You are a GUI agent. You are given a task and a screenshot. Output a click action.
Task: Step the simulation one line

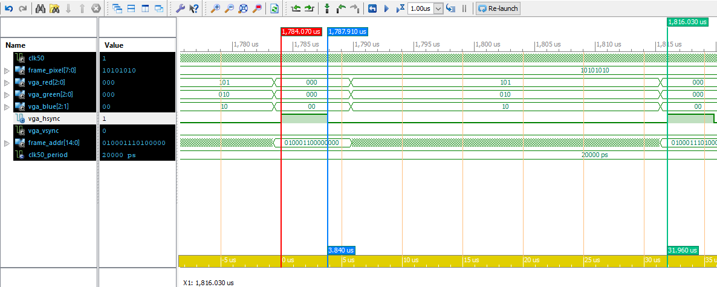[x=451, y=8]
